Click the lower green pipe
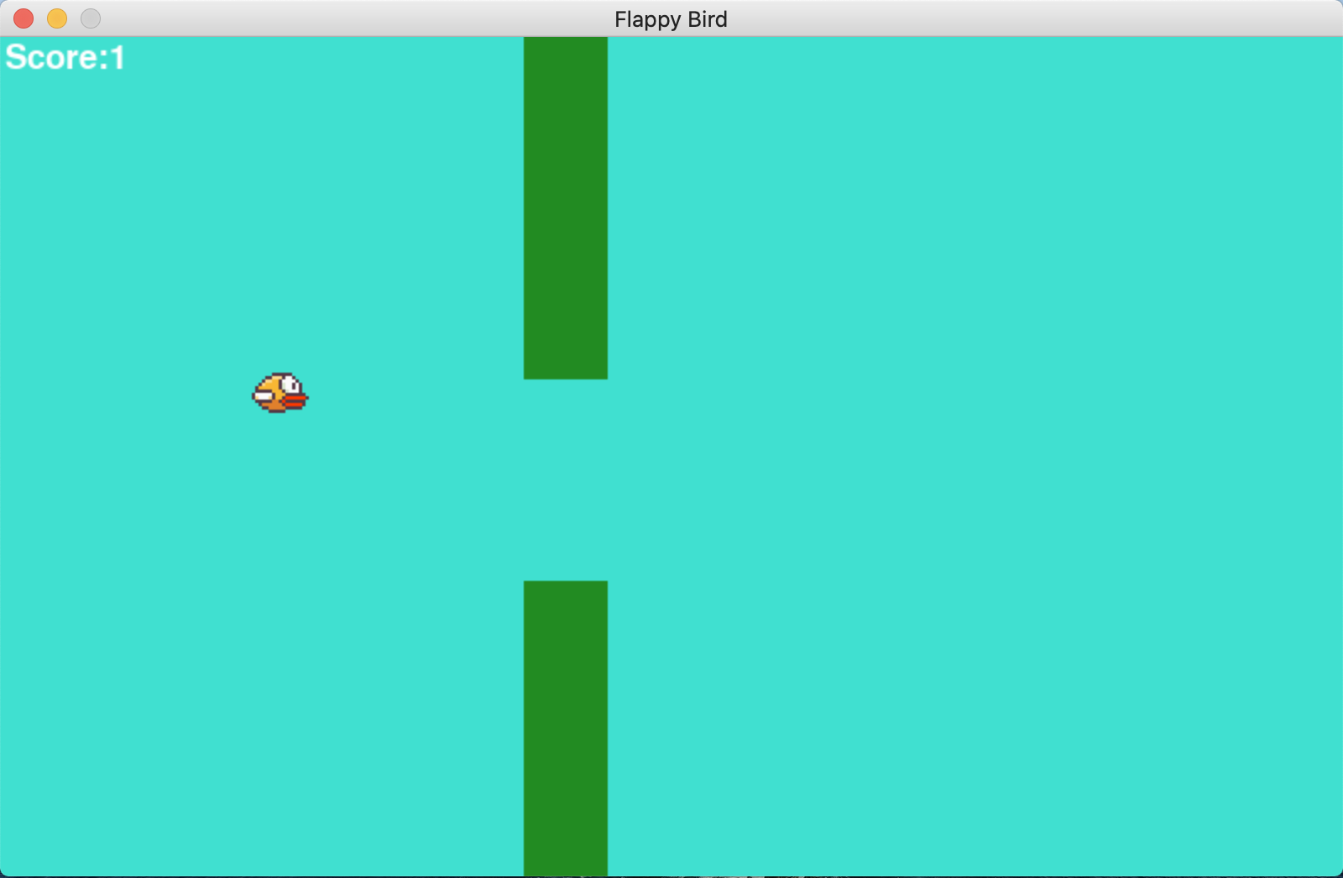1343x878 pixels. tap(566, 729)
